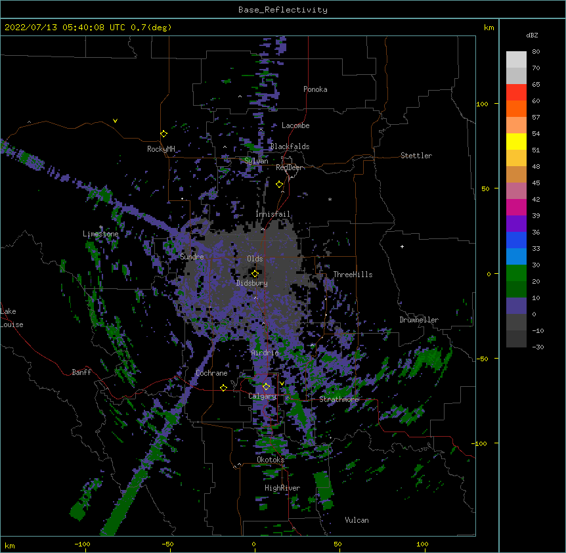Click the RockyMH label
566x553 pixels.
click(161, 149)
